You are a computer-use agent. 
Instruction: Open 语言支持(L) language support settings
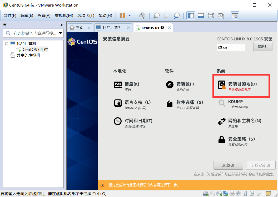point(132,105)
